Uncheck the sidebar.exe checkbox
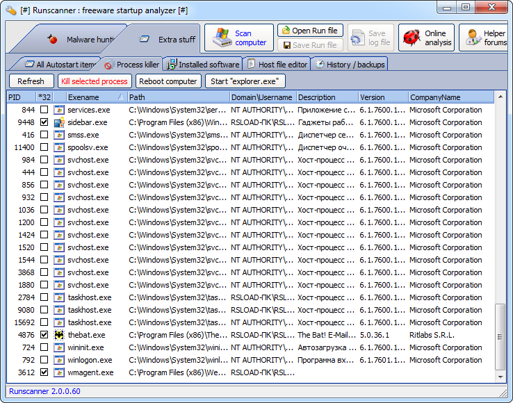The width and height of the screenshot is (513, 403). click(x=44, y=122)
